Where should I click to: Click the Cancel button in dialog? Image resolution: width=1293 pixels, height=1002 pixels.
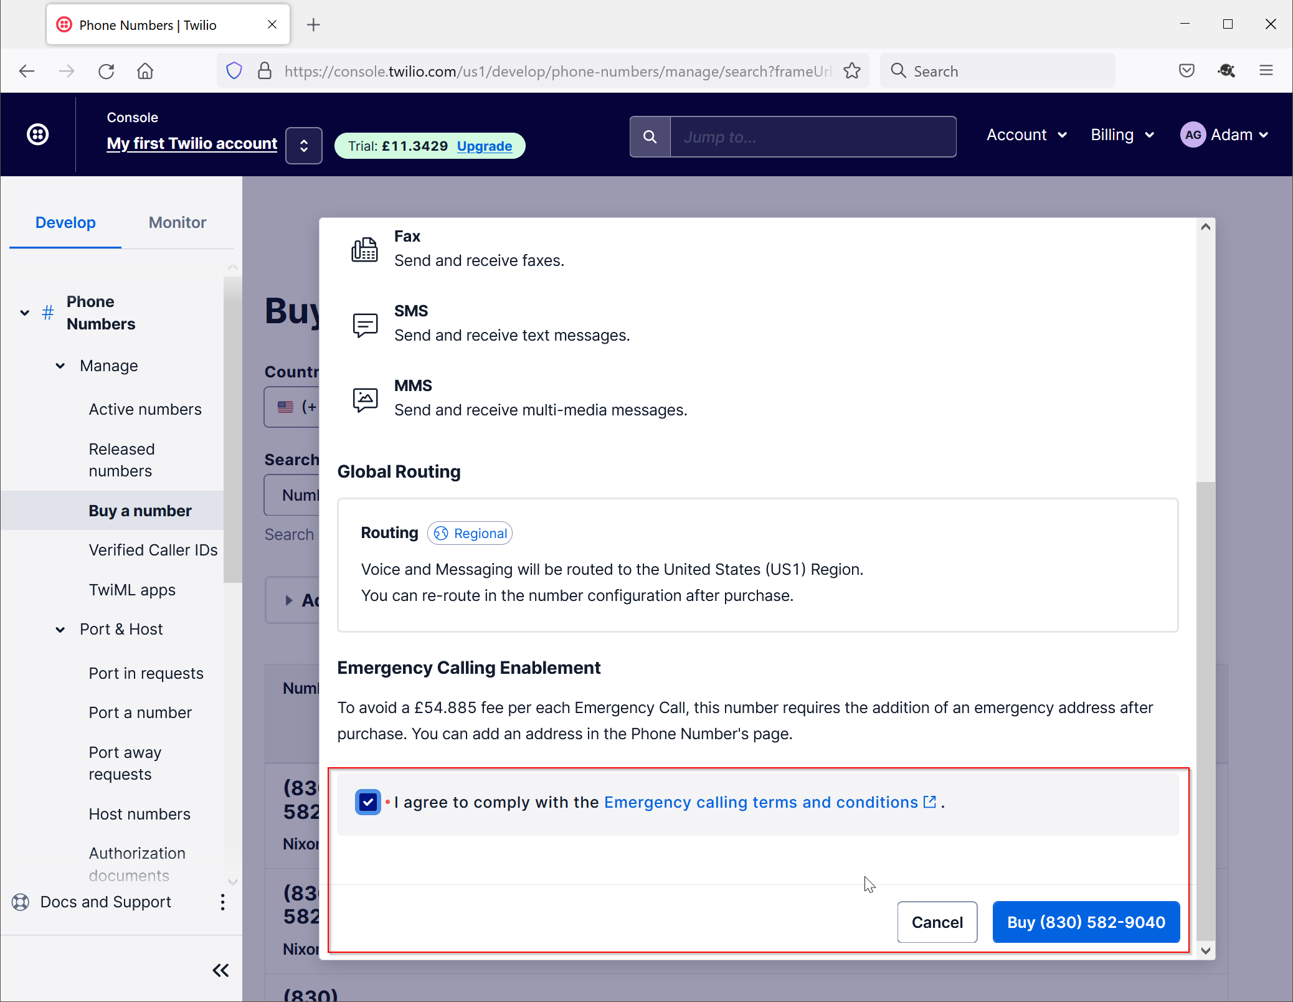point(937,922)
